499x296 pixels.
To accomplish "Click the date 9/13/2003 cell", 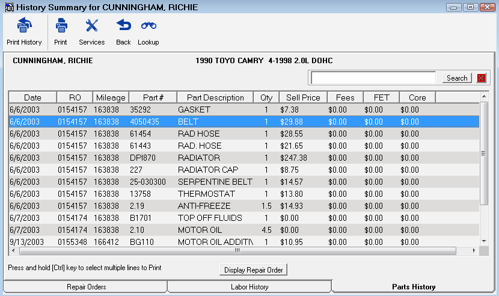I will click(x=26, y=242).
